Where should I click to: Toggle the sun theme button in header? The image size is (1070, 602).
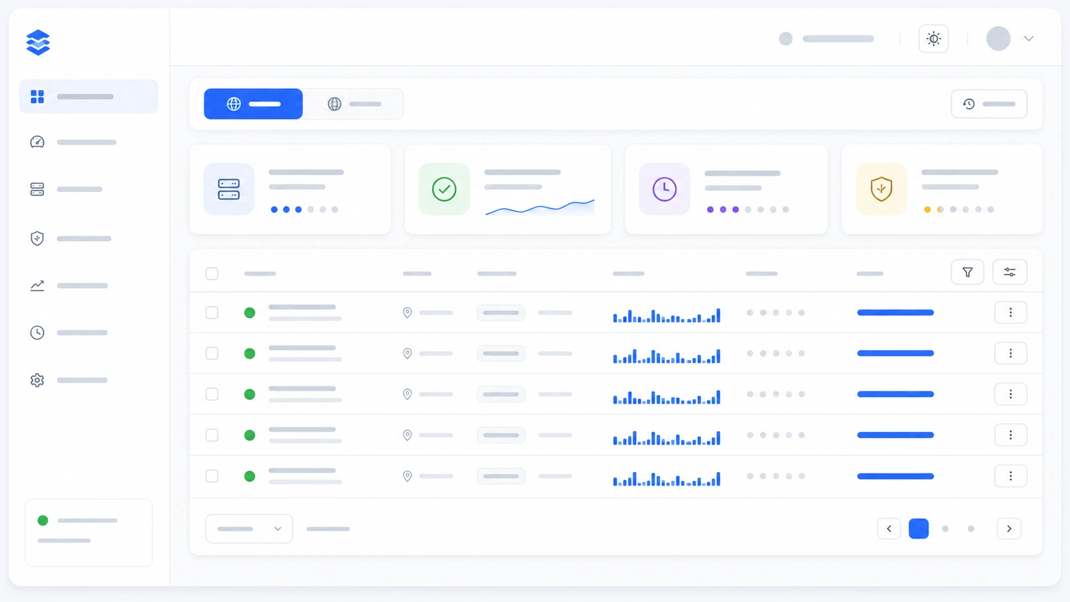coord(934,38)
